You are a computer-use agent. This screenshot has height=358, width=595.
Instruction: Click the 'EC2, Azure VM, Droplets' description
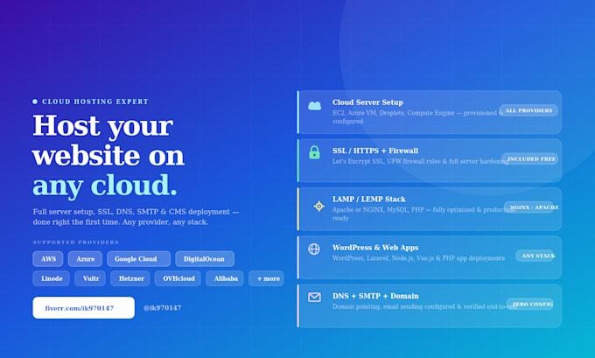pos(417,117)
